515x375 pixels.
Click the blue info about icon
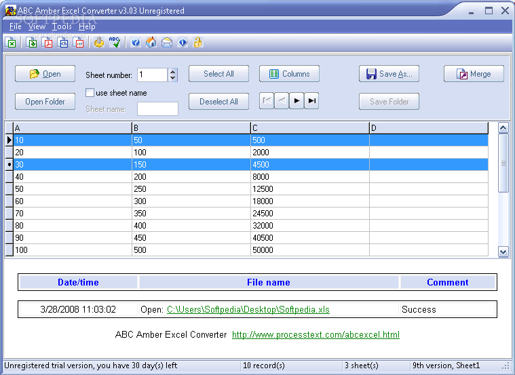click(183, 42)
